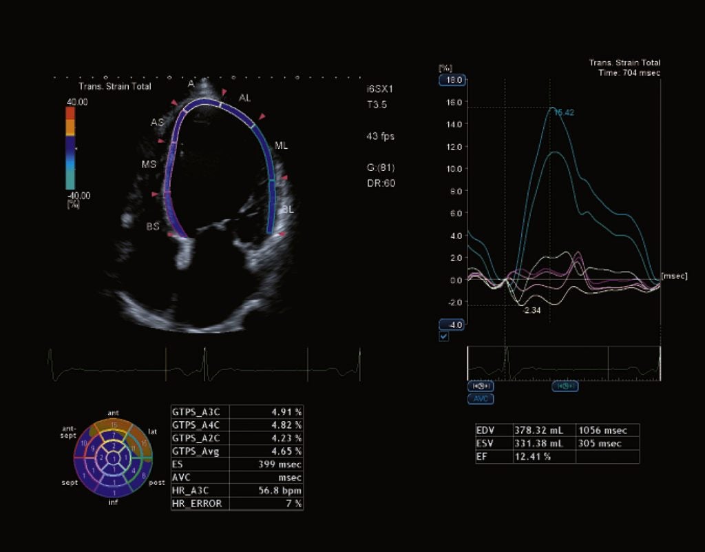Click the [msec] axis label on the graph

coord(675,276)
